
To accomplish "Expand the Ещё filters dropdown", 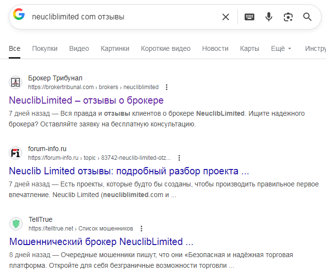I will pyautogui.click(x=281, y=48).
